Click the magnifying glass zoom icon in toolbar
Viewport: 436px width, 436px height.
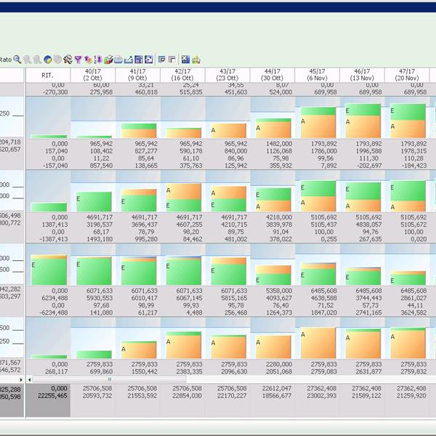click(17, 60)
